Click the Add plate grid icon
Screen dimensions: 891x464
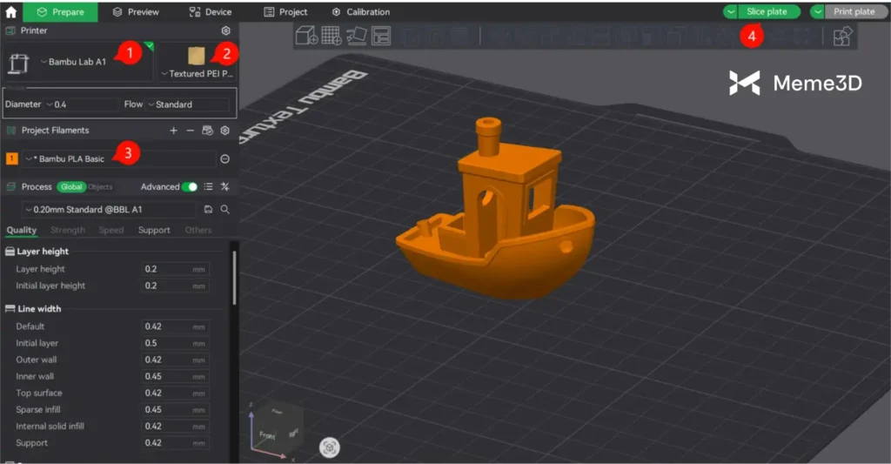[x=332, y=36]
